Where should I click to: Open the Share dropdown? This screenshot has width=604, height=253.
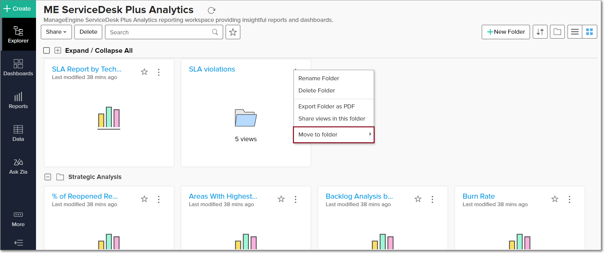[56, 32]
